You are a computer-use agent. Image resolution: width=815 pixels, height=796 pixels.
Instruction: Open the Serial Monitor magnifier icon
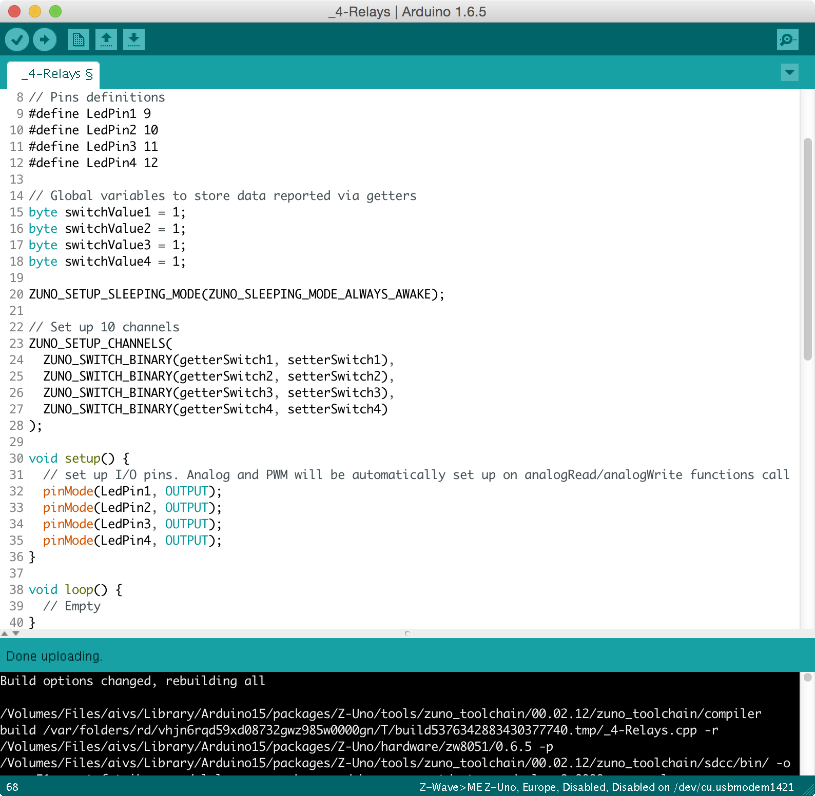(x=788, y=39)
